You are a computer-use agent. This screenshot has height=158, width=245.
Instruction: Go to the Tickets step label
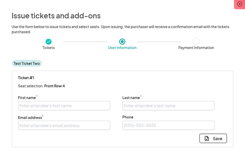click(x=49, y=48)
